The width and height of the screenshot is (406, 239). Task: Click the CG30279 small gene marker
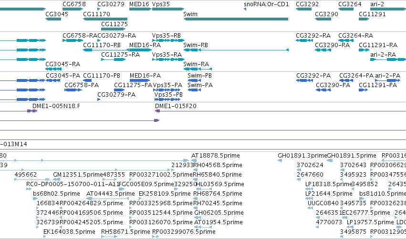pos(99,9)
